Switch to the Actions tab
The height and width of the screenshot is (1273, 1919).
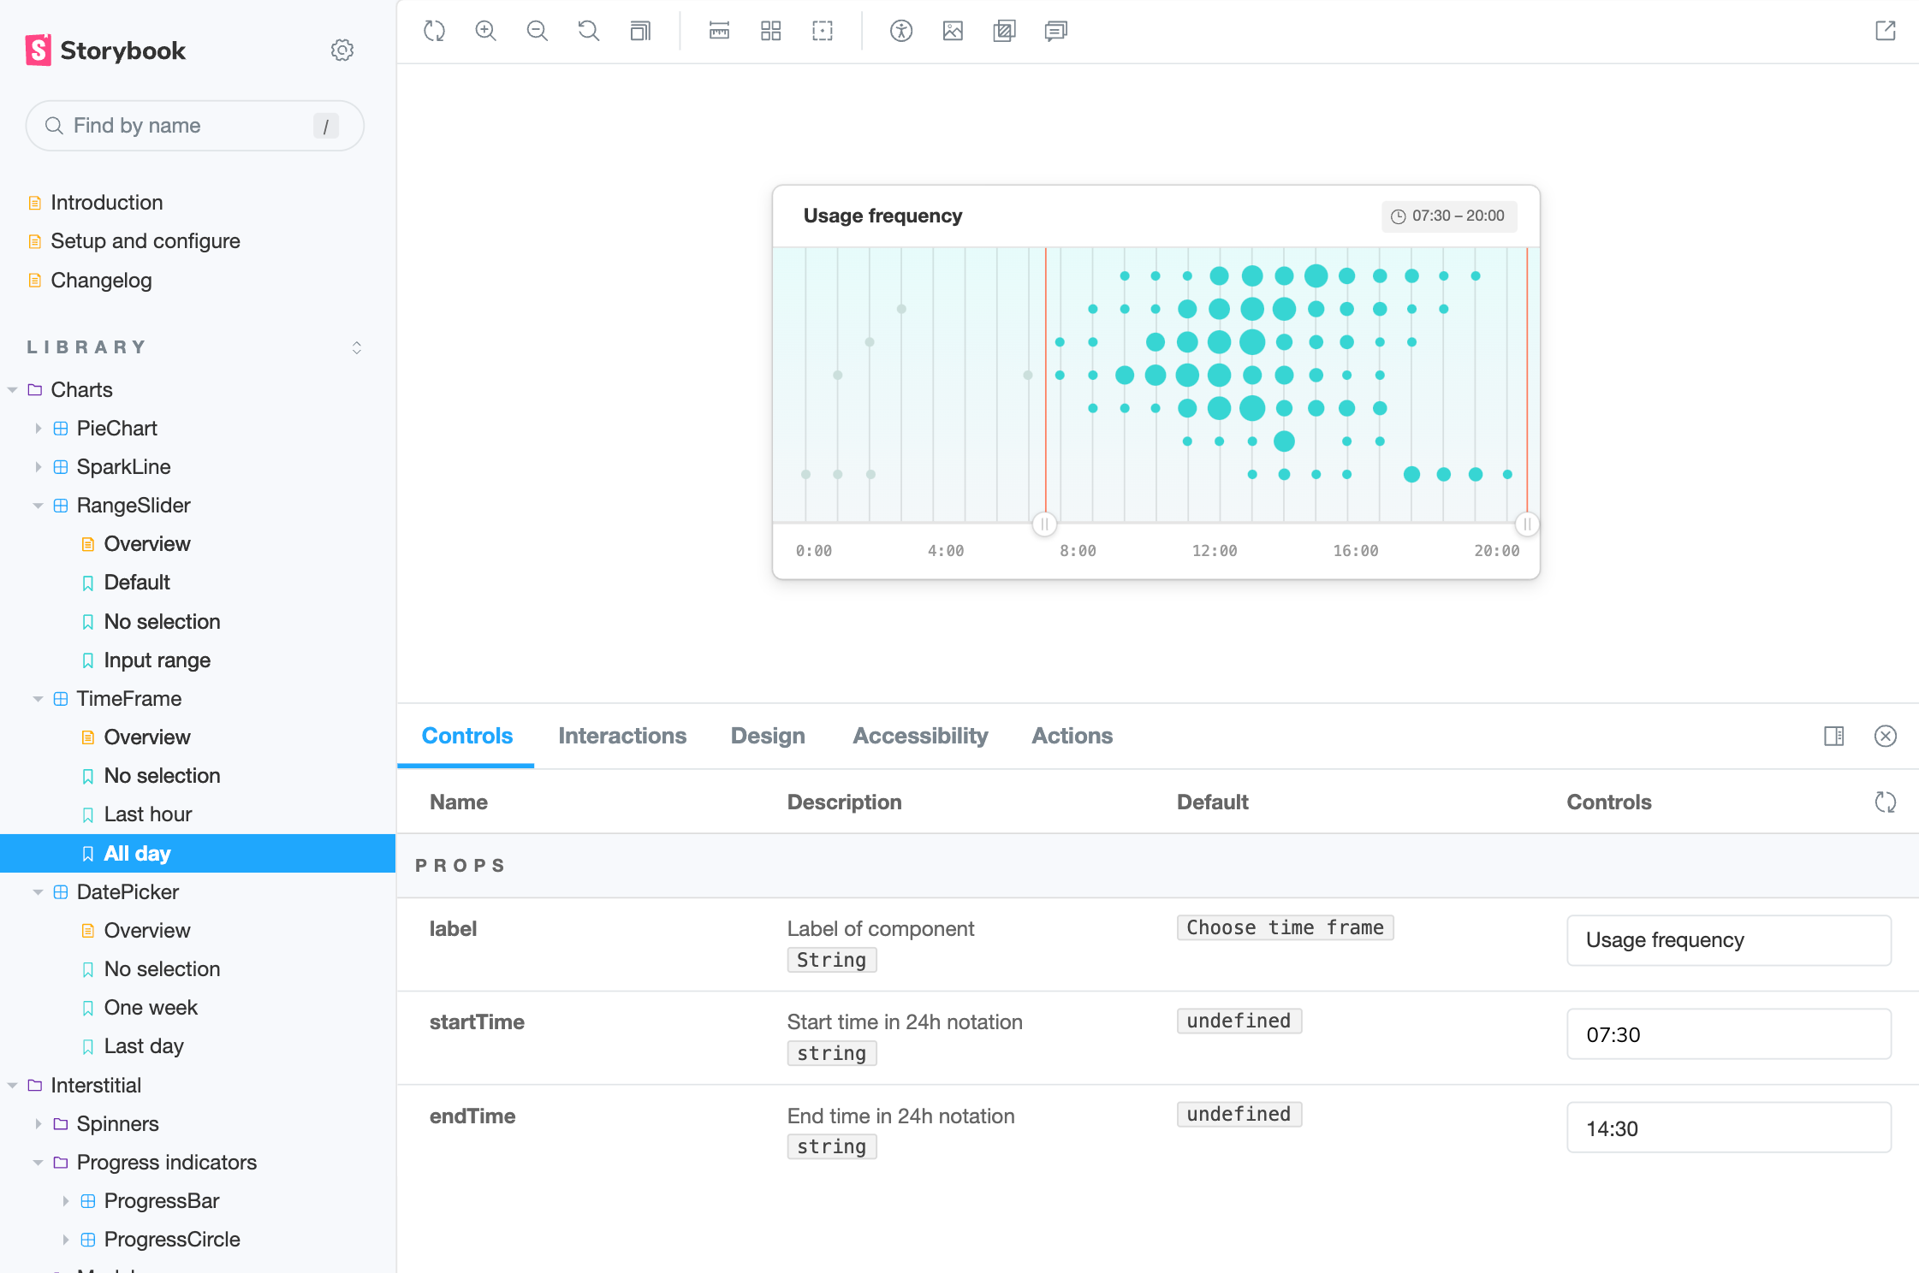click(1072, 736)
